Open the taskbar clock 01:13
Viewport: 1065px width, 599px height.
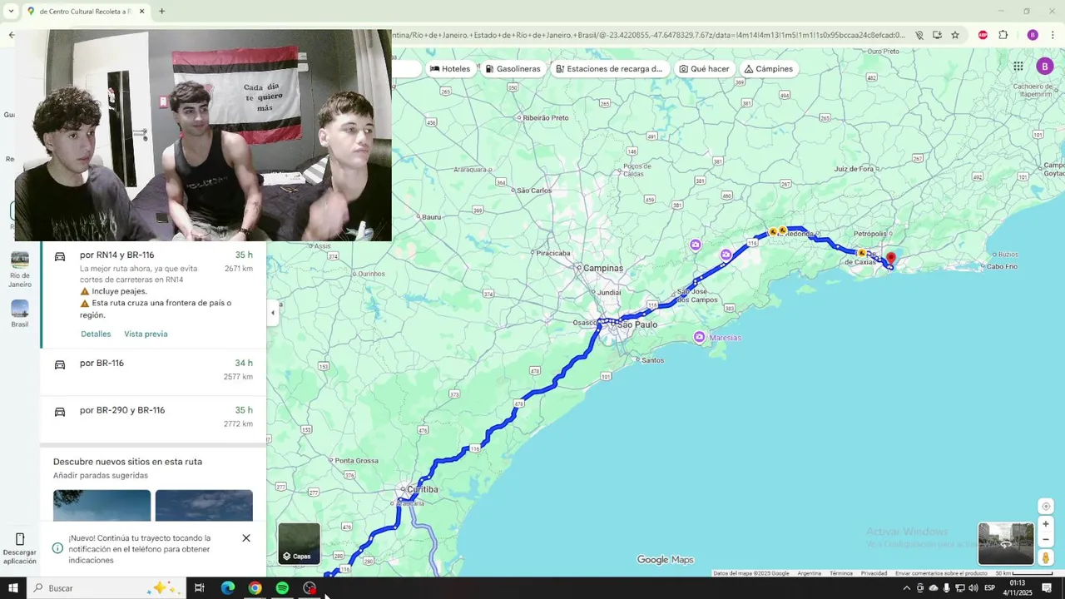[x=1018, y=588]
